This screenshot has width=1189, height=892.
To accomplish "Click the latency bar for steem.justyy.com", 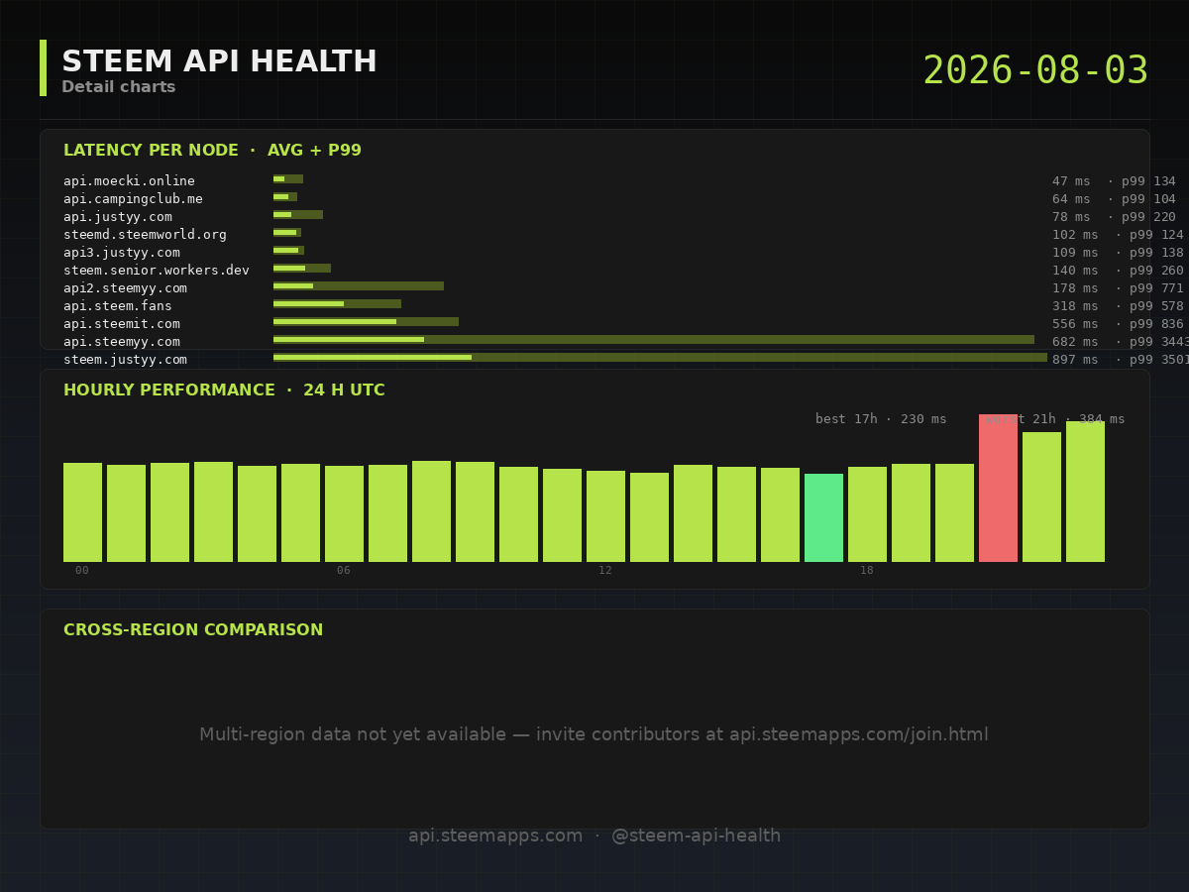I will 660,358.
